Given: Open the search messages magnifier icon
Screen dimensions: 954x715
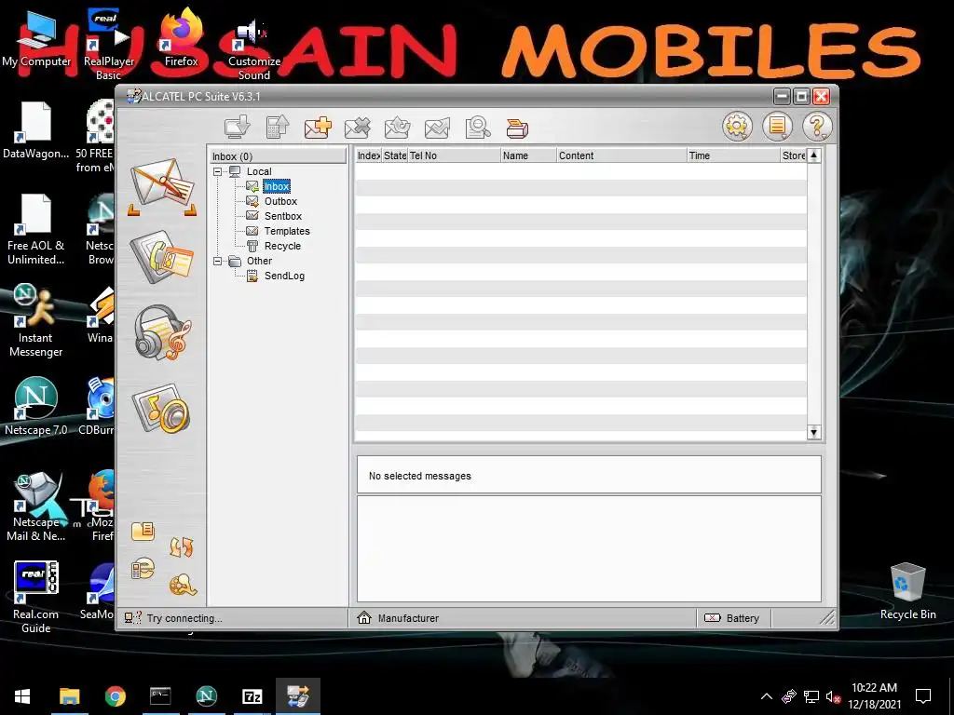Looking at the screenshot, I should pyautogui.click(x=478, y=127).
